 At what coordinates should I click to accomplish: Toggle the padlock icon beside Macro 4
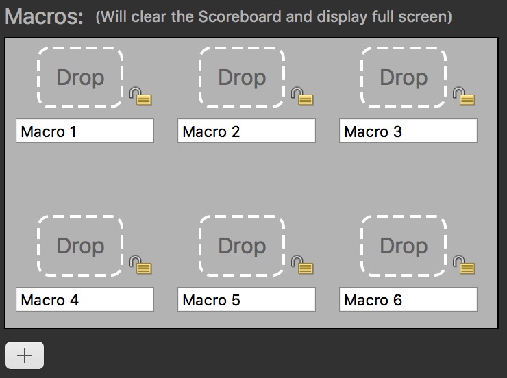(140, 265)
